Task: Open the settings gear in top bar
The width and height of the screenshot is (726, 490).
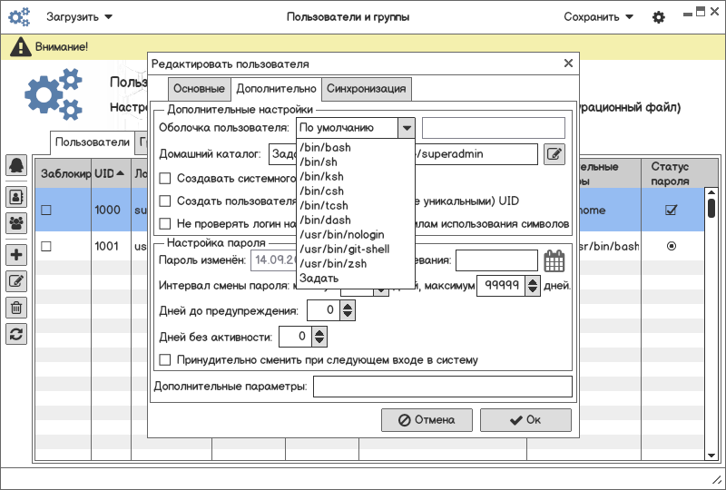Action: (x=659, y=17)
